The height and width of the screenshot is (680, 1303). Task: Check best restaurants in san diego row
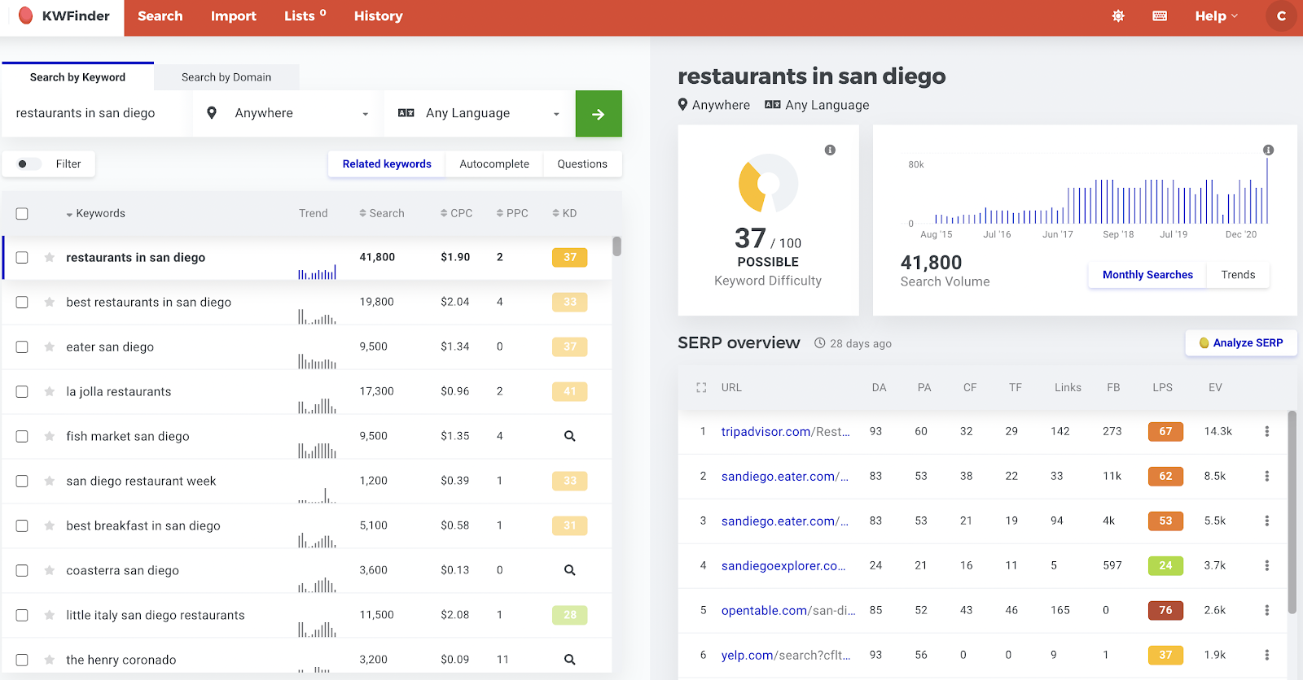click(x=22, y=303)
